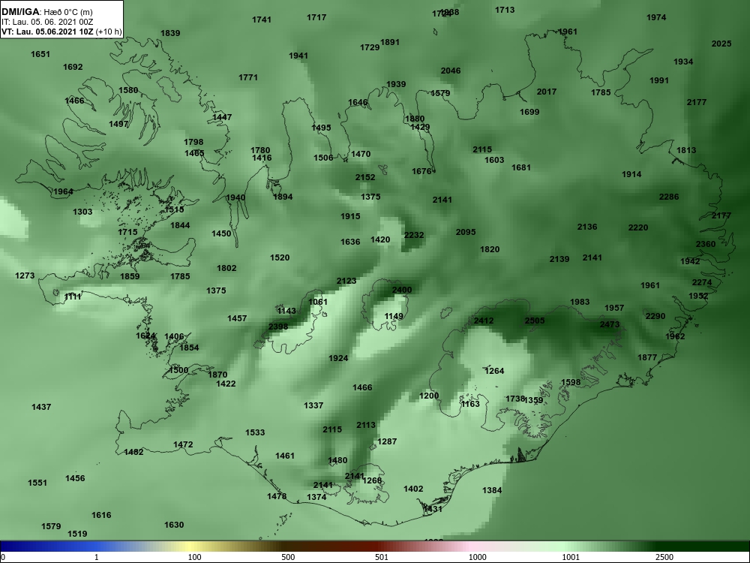Click the map value 1630

(x=174, y=525)
